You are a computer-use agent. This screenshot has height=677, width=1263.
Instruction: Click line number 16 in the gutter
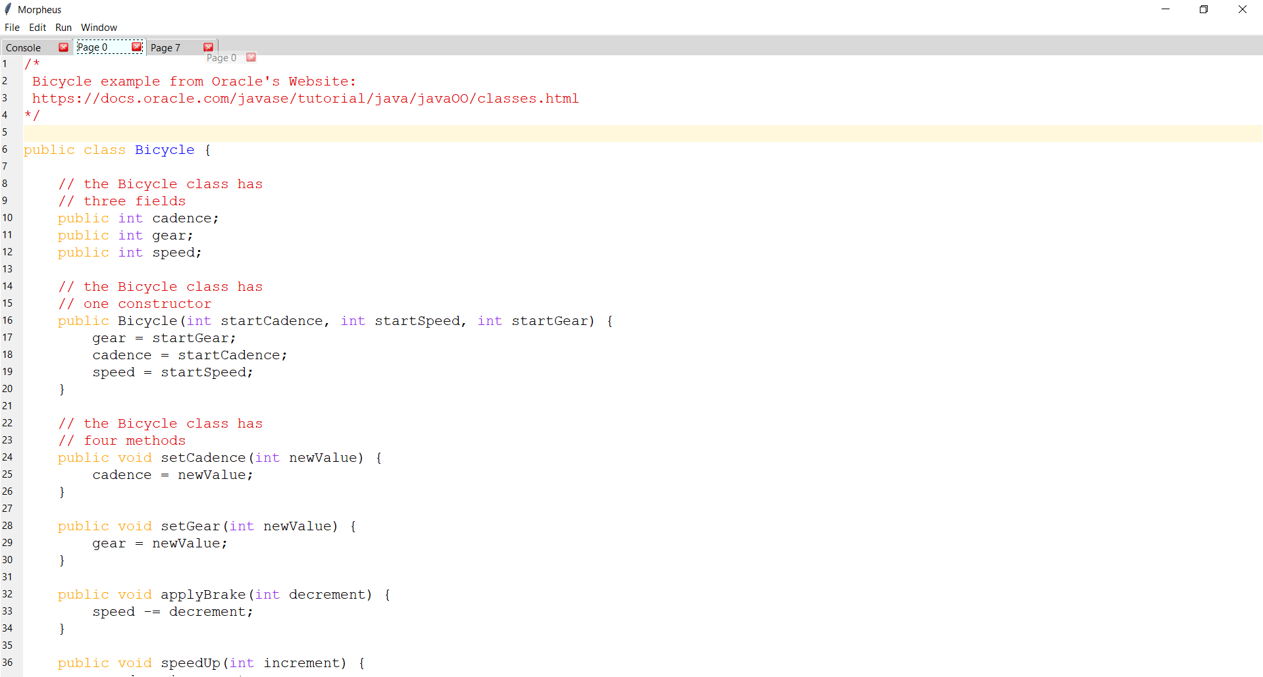[8, 320]
